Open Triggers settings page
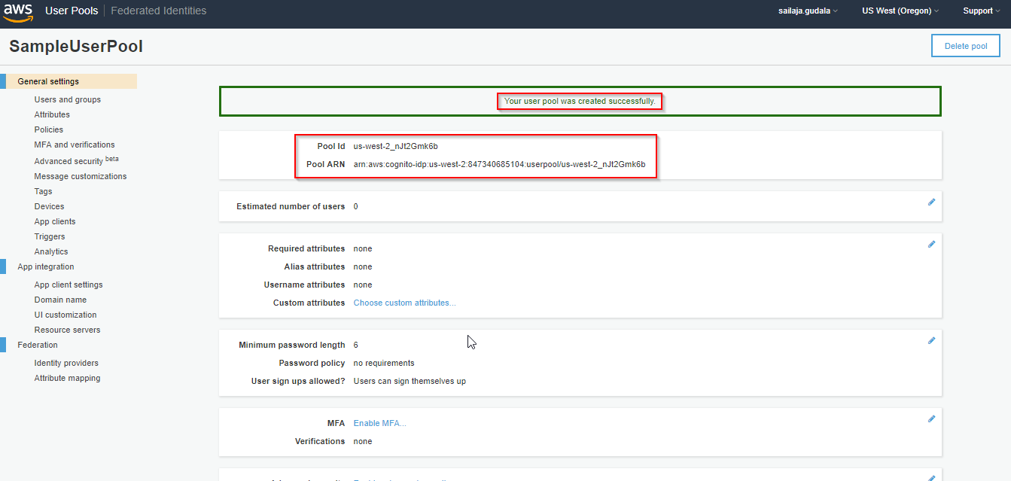The width and height of the screenshot is (1011, 481). [50, 236]
